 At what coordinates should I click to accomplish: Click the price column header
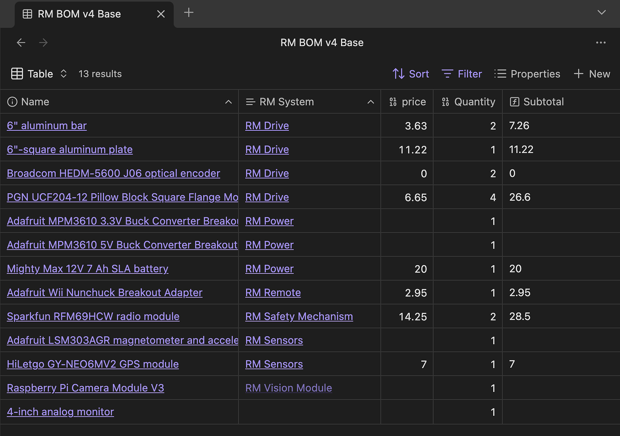point(407,102)
